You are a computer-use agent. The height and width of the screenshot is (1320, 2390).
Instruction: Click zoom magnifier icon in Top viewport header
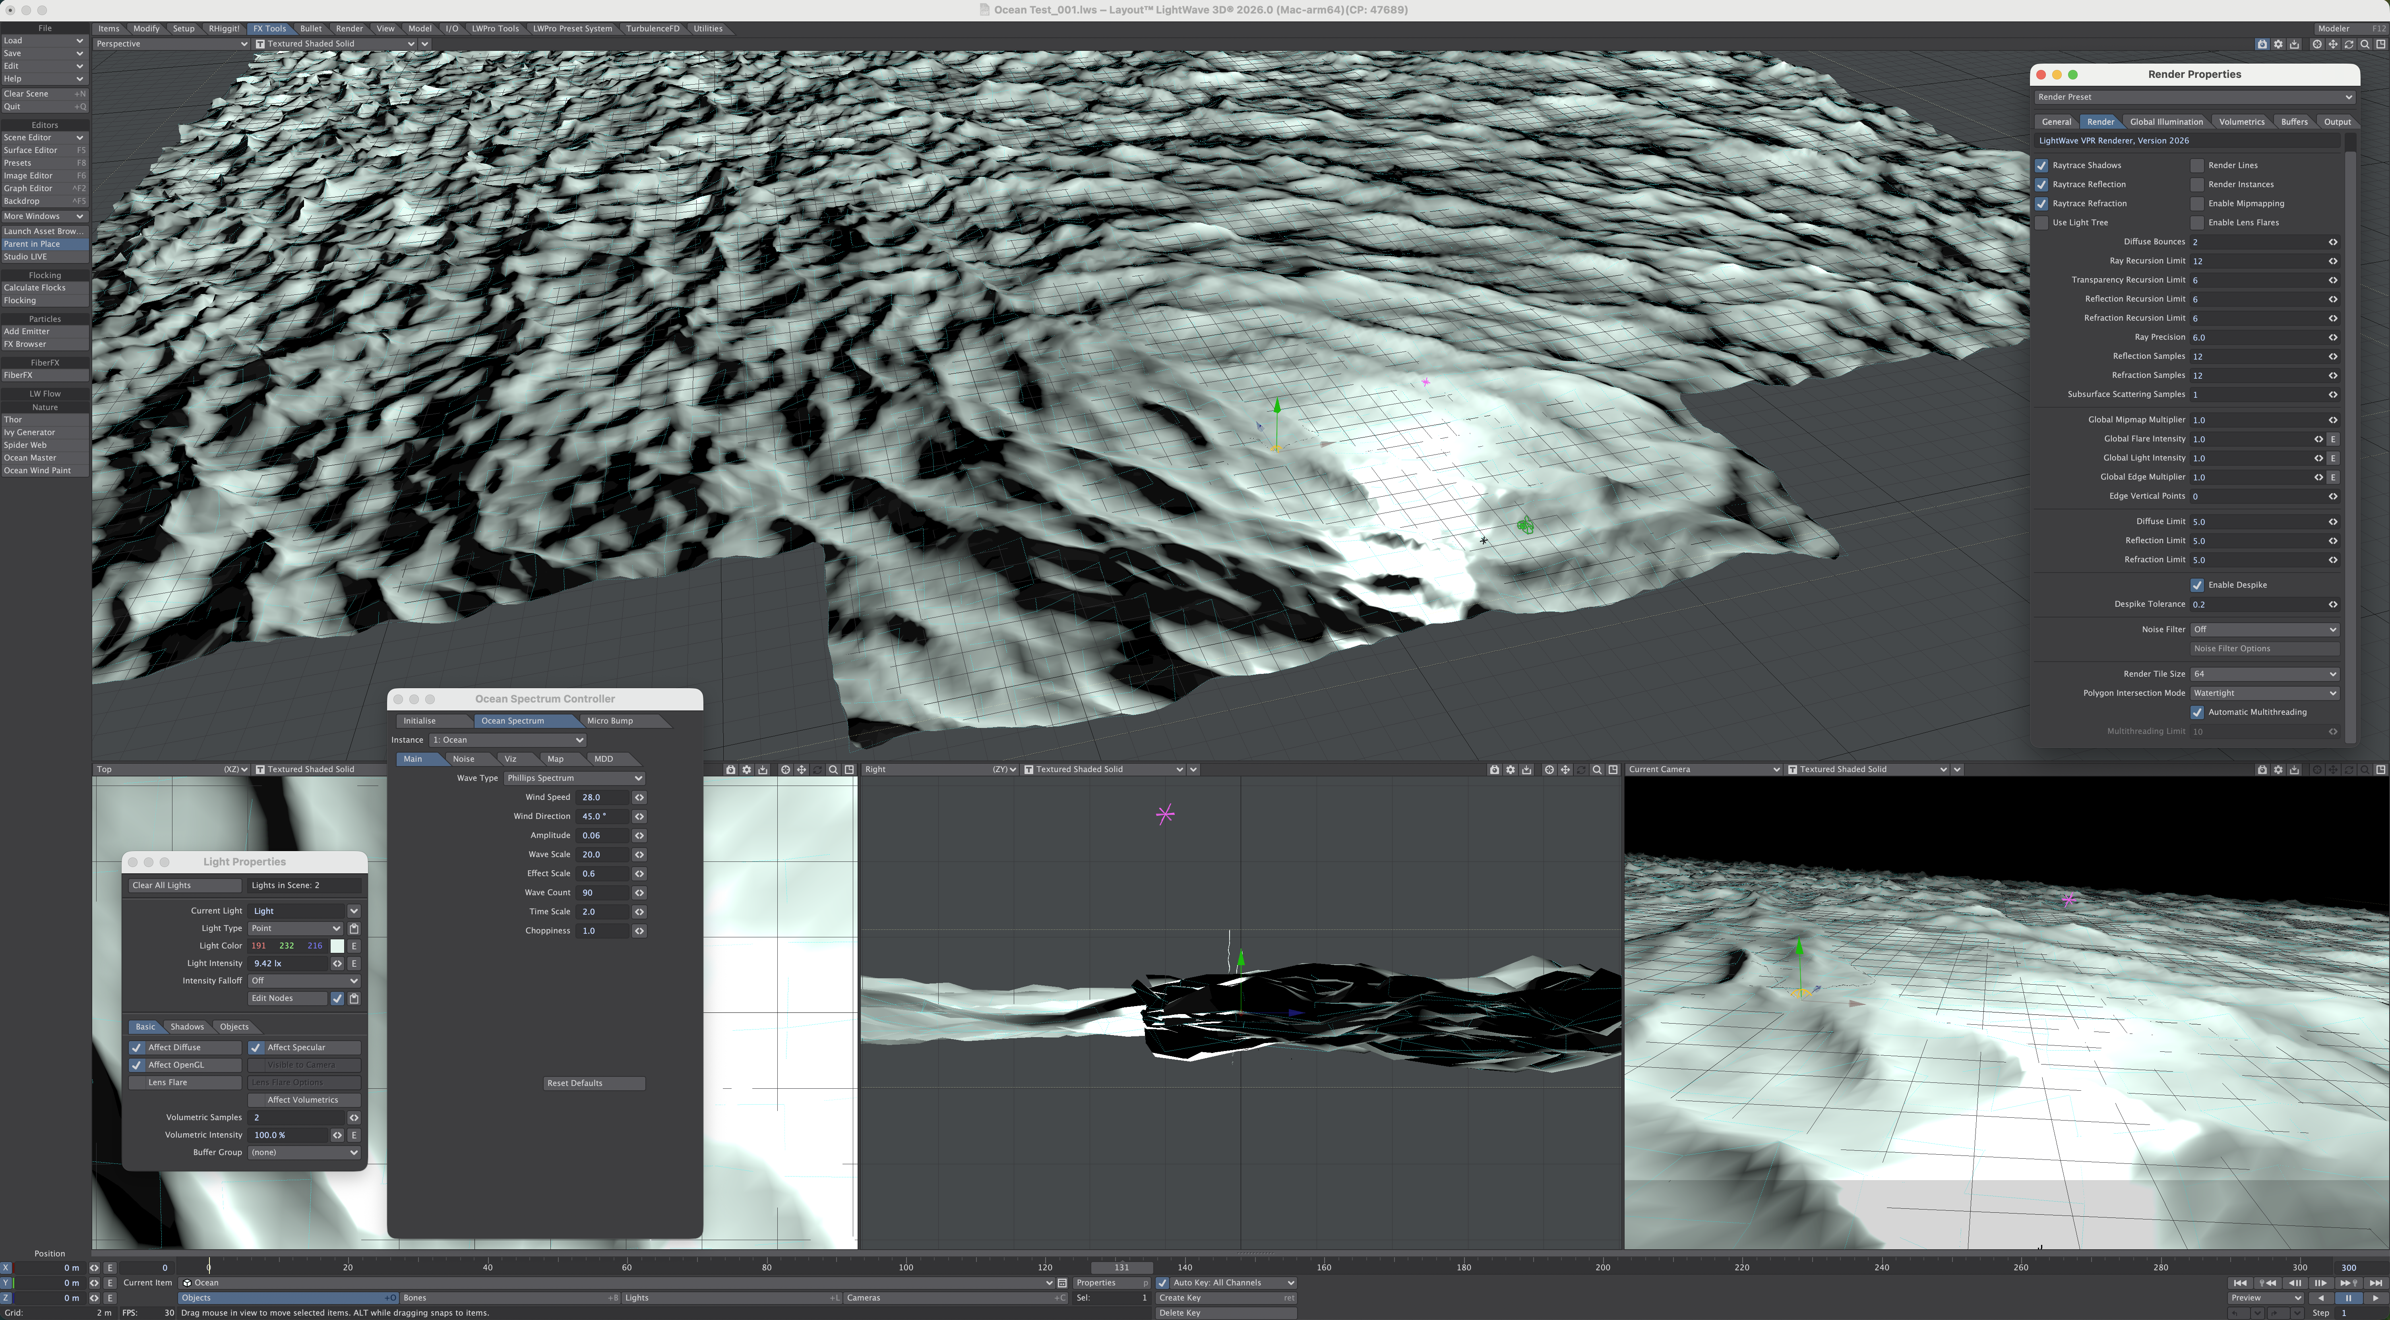(x=833, y=770)
